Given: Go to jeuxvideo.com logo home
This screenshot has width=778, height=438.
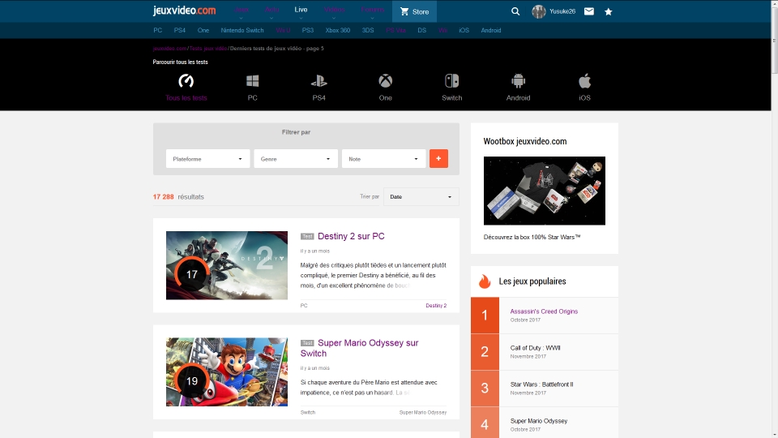Looking at the screenshot, I should (x=184, y=11).
